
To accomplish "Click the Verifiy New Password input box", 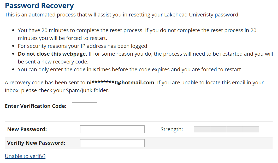I will (x=112, y=143).
